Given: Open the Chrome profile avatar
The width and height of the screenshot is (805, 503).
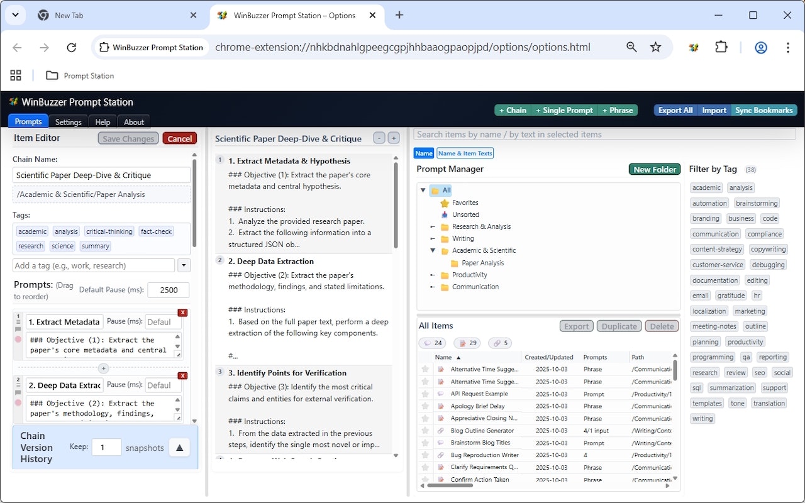Looking at the screenshot, I should coord(761,47).
